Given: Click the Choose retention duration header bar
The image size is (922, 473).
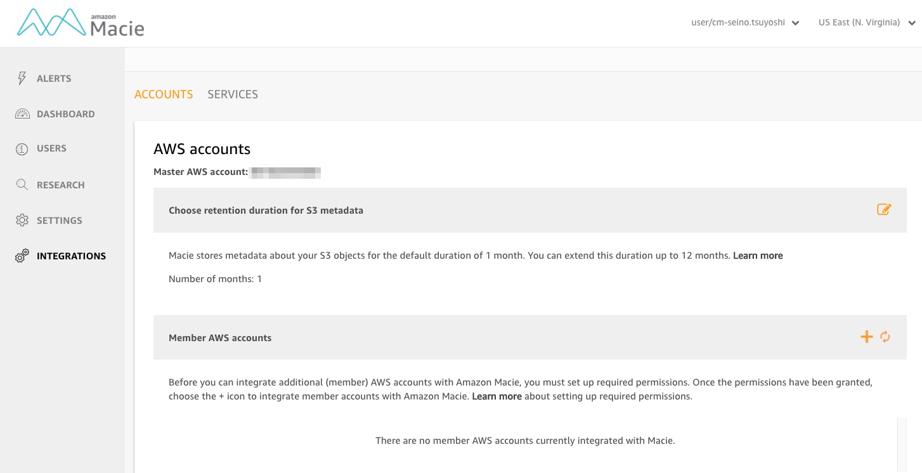Looking at the screenshot, I should point(444,211).
